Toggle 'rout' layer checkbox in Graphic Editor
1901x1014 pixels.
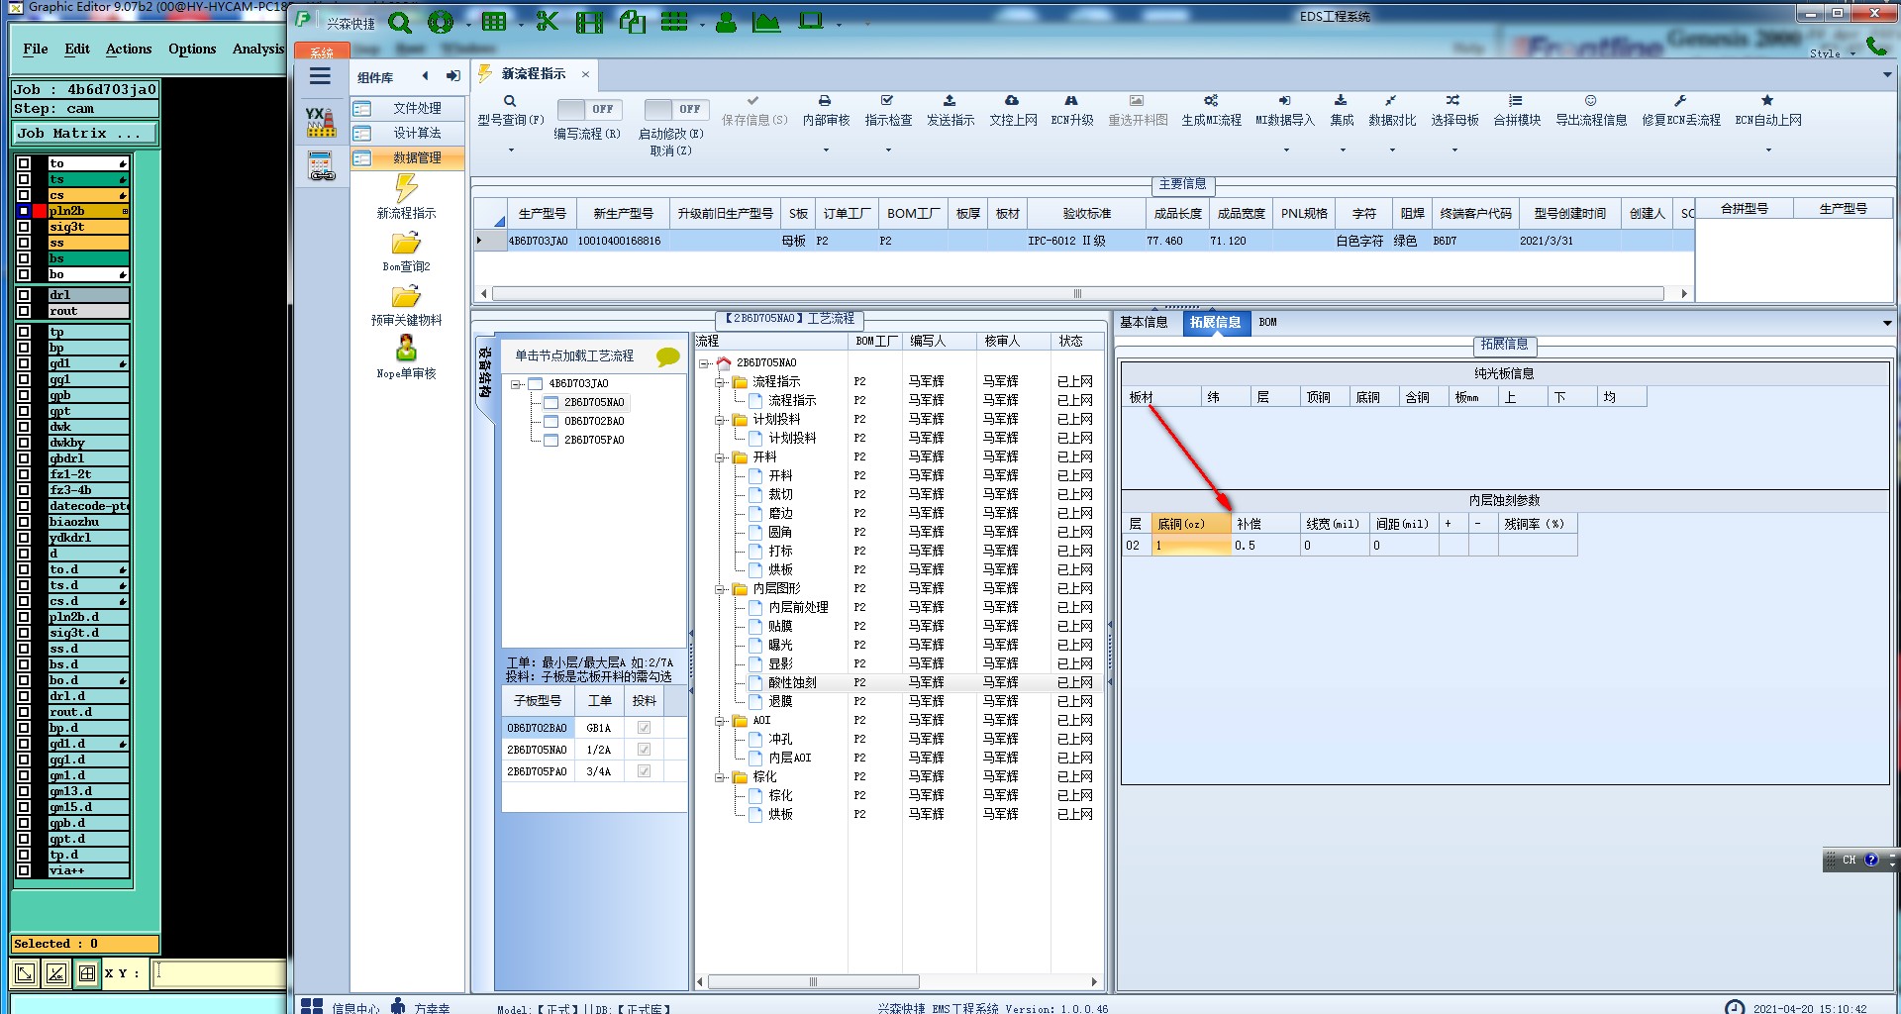pyautogui.click(x=24, y=311)
